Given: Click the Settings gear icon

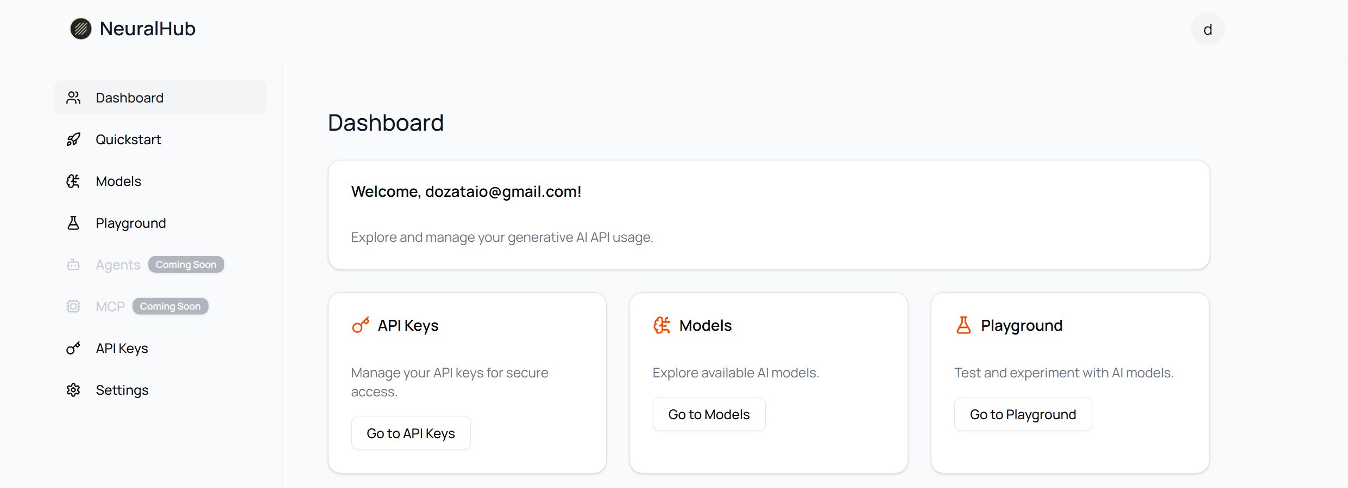Looking at the screenshot, I should pyautogui.click(x=73, y=390).
